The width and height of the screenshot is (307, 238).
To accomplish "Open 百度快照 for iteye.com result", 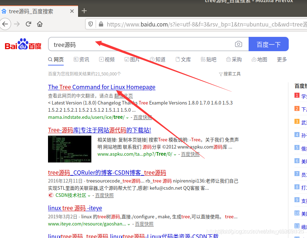I will (x=144, y=224).
